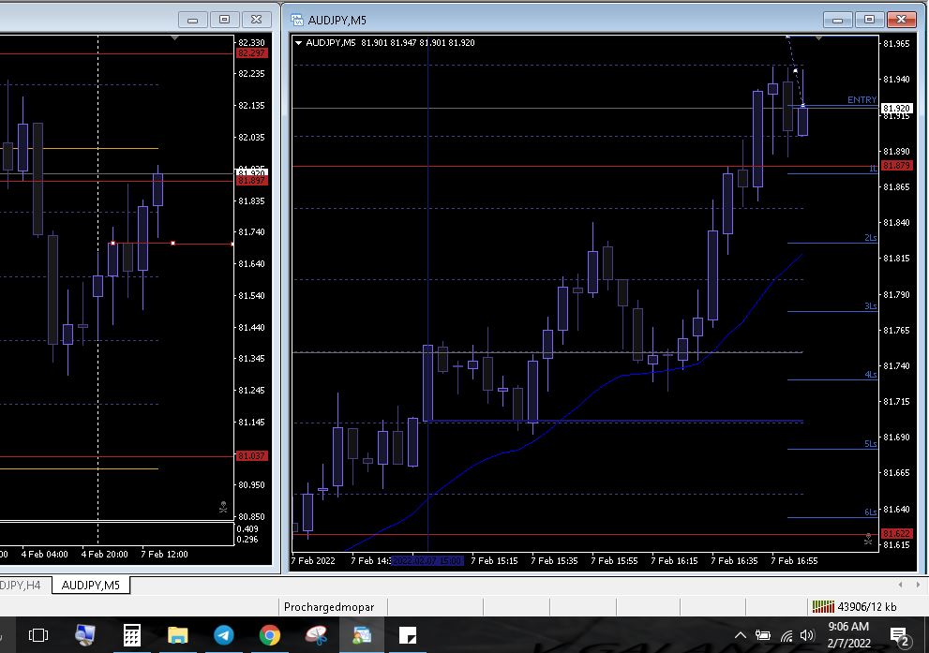The height and width of the screenshot is (653, 929).
Task: Click the Prochargedmopar profile in status bar
Action: 328,607
